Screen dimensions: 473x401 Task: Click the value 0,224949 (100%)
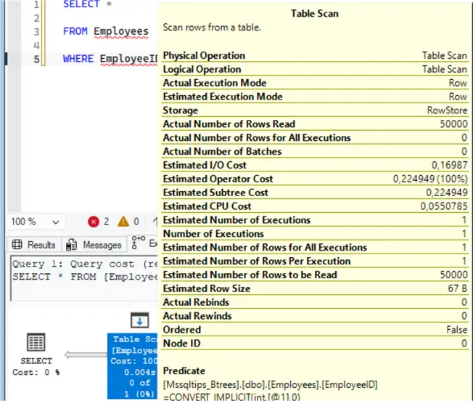click(430, 179)
